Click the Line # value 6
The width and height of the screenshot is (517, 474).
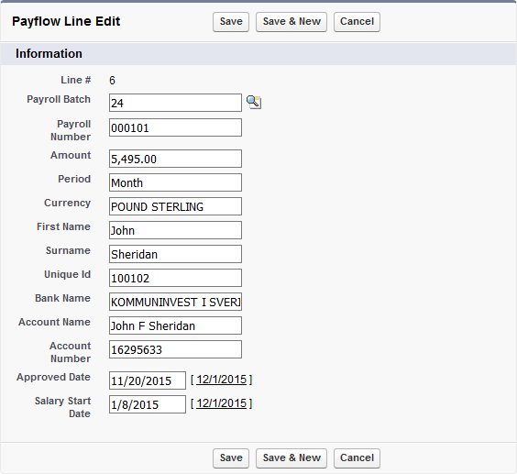click(112, 80)
